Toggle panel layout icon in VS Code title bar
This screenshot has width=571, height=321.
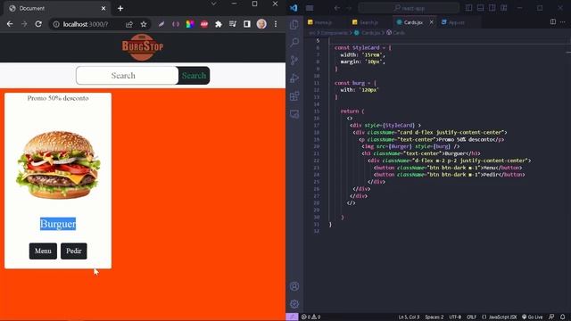tap(480, 8)
